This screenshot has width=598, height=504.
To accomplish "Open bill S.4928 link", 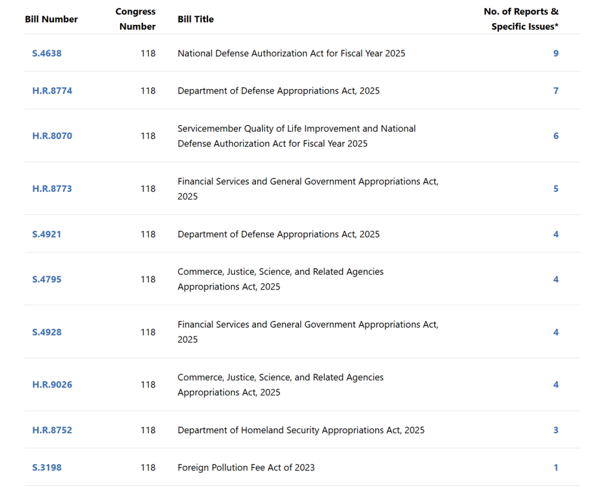I will 47,332.
